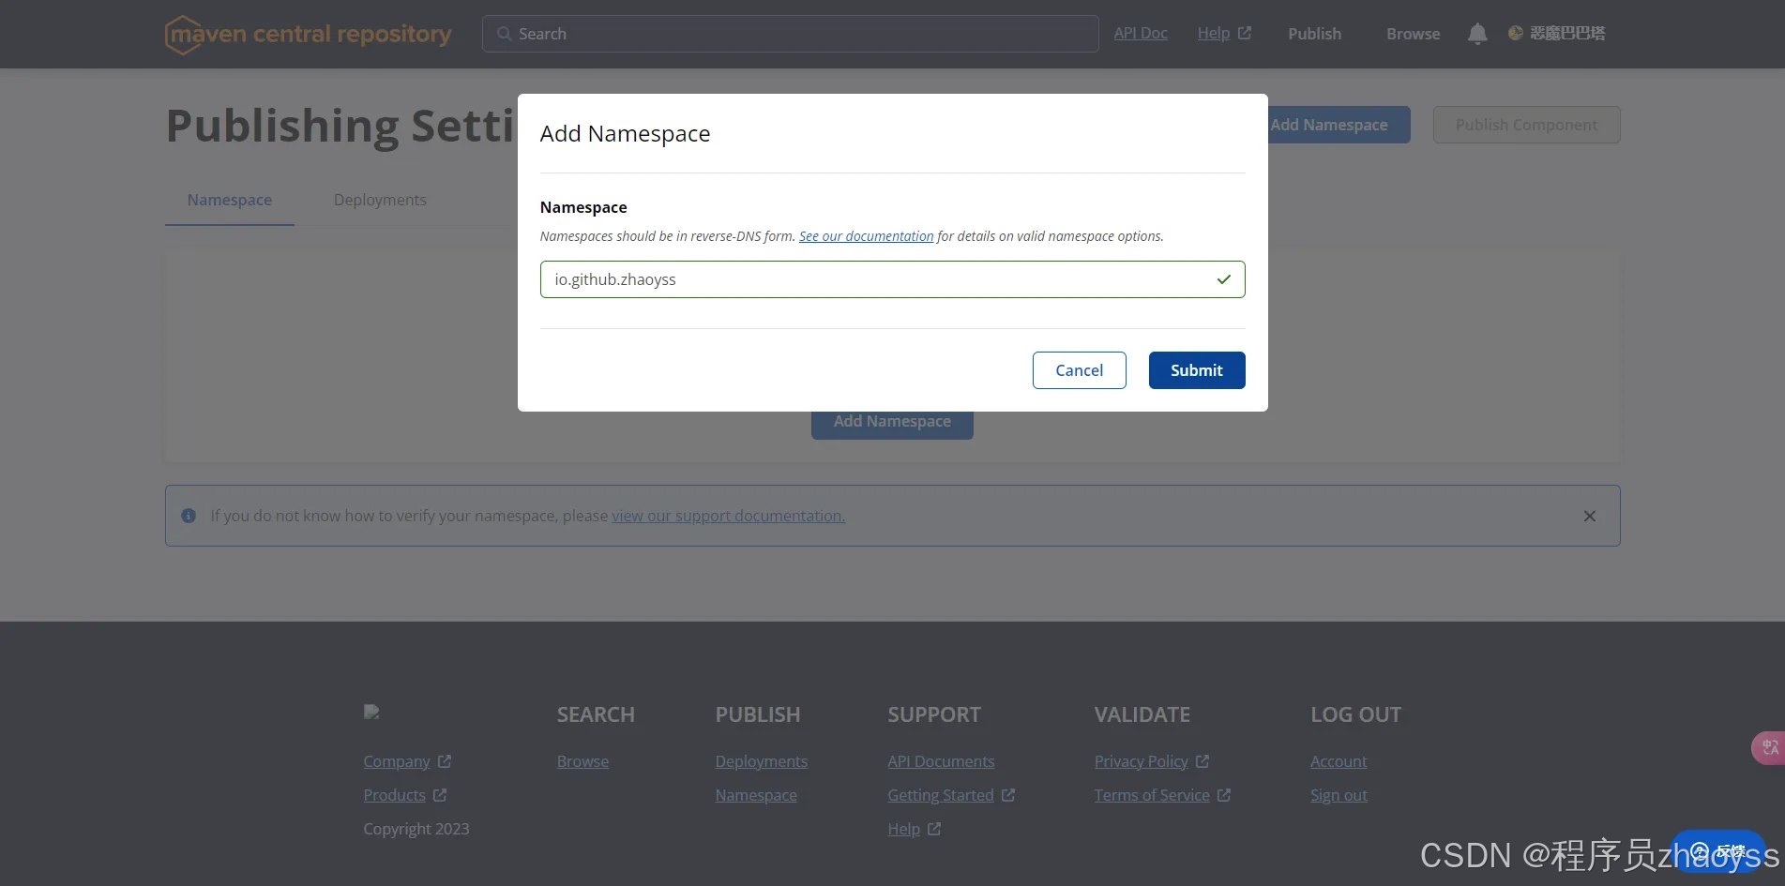Open the footer Terms of Service link
Screen dimensions: 1785x886
coord(1152,795)
